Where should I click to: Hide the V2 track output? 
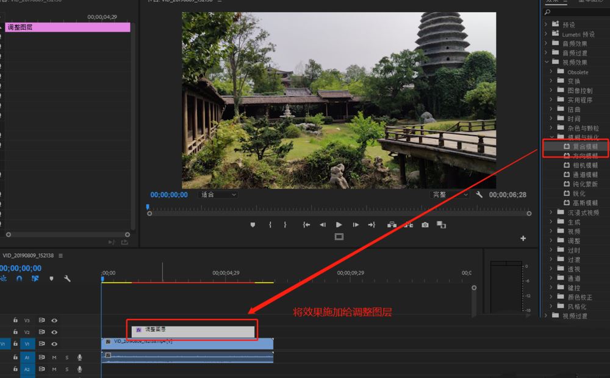point(54,332)
